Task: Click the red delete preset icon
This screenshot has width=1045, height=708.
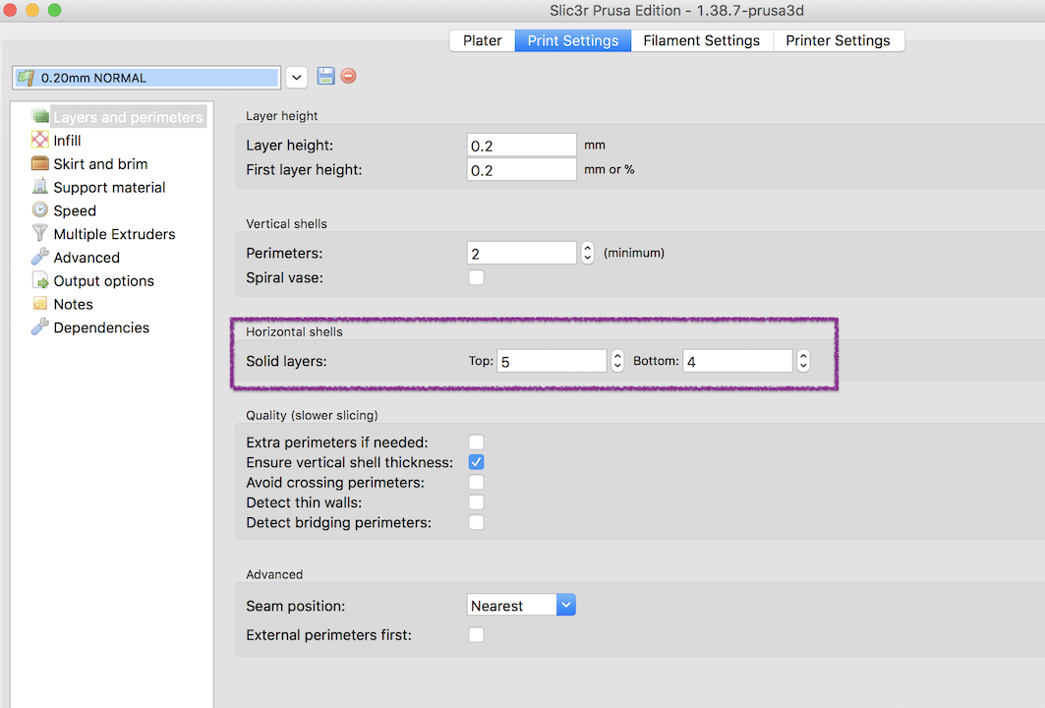Action: click(x=348, y=77)
